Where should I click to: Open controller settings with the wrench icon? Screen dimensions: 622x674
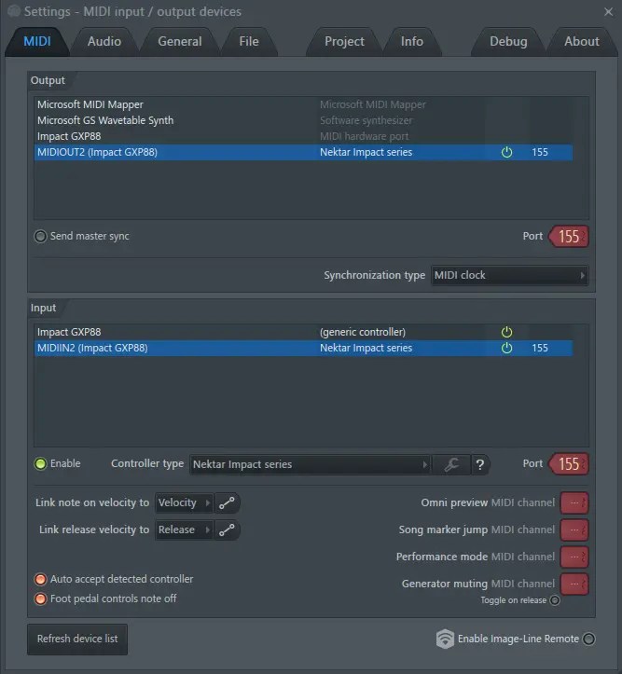tap(451, 464)
